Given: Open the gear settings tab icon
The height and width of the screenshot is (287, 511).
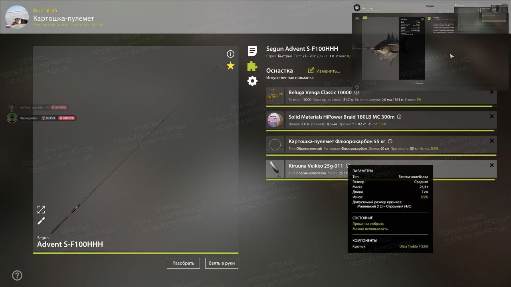Looking at the screenshot, I should (252, 81).
